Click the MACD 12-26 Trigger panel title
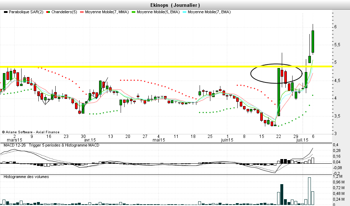Image resolution: width=350 pixels, height=206 pixels. click(51, 145)
